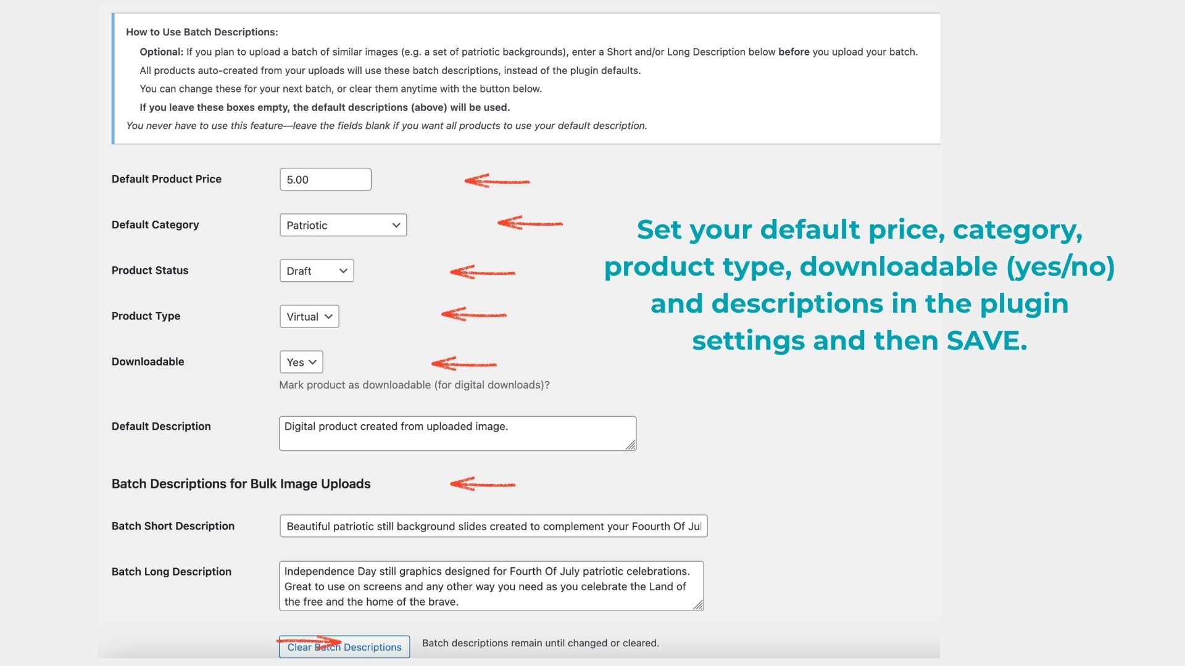Click the red arrow beside the Draft dropdown

482,272
